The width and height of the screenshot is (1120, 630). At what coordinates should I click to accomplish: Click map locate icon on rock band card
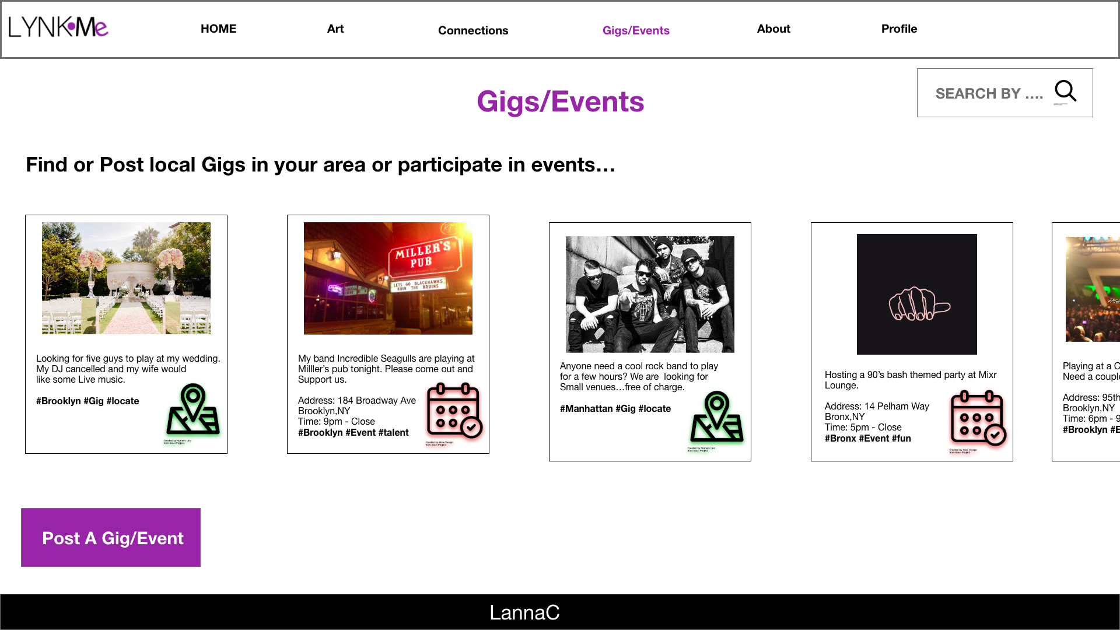click(x=716, y=418)
